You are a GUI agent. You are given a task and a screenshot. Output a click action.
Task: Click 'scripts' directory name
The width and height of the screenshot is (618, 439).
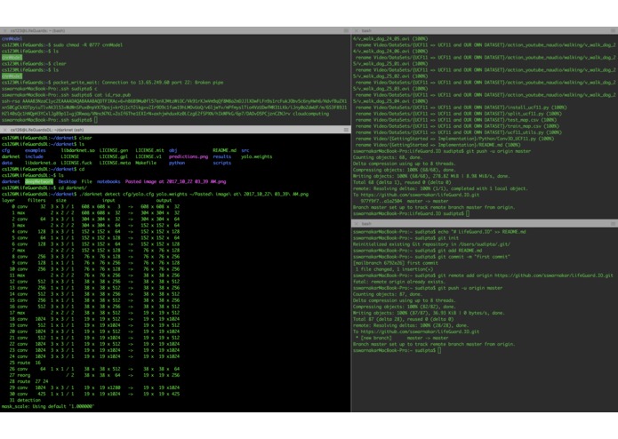tap(222, 163)
